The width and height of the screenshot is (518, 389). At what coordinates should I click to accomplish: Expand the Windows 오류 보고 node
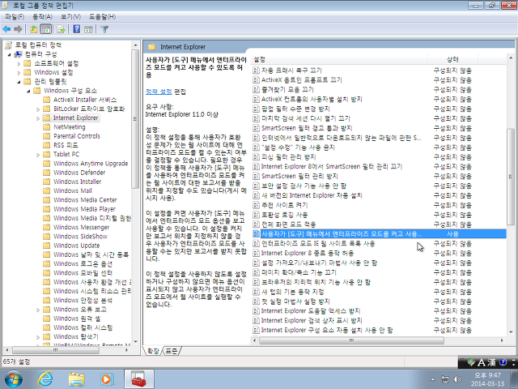[x=38, y=310]
